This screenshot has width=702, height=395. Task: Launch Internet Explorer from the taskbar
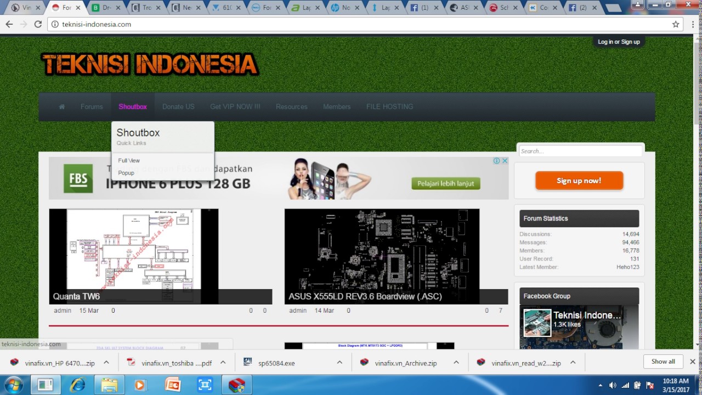tap(77, 385)
